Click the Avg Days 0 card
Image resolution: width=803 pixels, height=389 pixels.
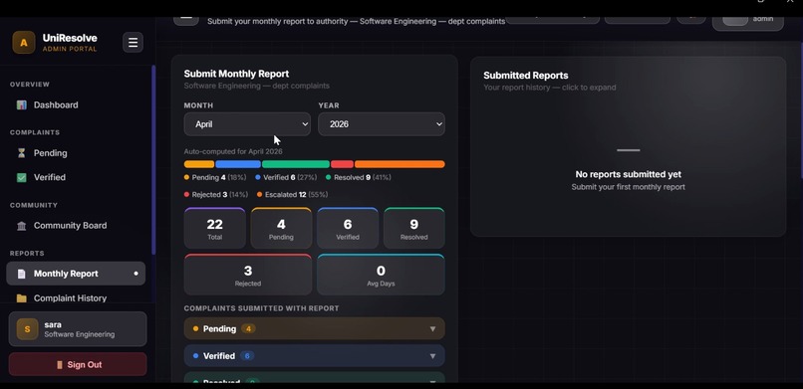tap(381, 275)
